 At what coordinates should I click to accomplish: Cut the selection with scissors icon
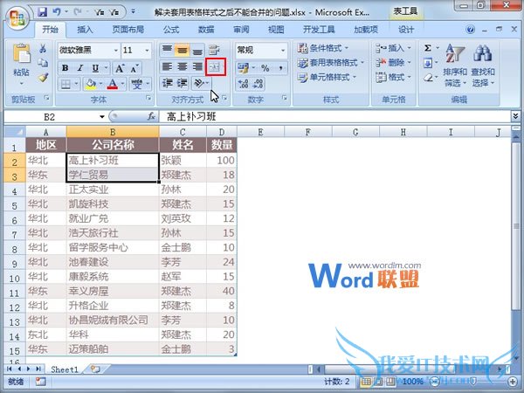pos(43,49)
